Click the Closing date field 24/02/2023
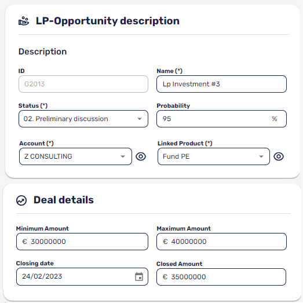 [x=82, y=276]
